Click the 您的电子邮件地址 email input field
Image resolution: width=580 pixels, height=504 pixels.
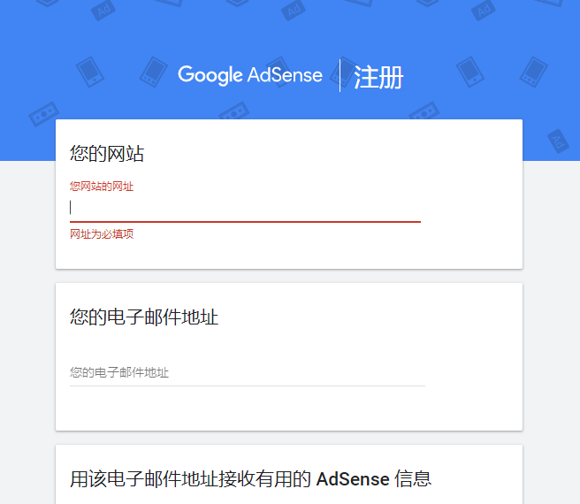click(248, 372)
